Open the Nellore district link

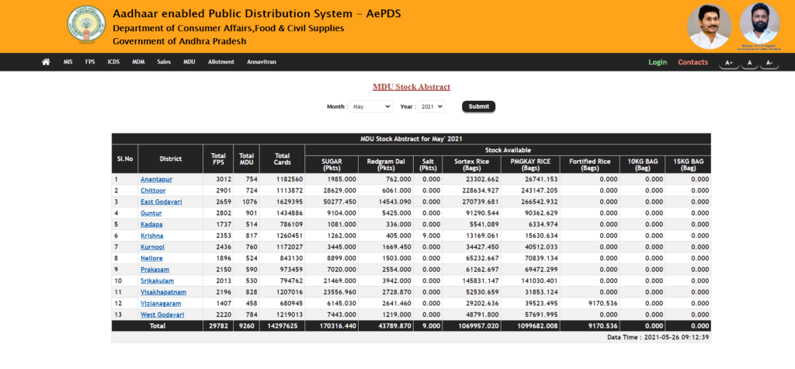(x=151, y=259)
